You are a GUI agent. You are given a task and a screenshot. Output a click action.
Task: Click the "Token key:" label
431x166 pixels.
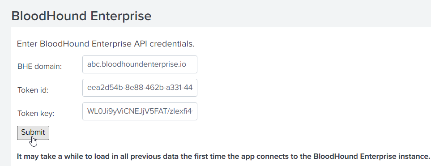tap(36, 114)
